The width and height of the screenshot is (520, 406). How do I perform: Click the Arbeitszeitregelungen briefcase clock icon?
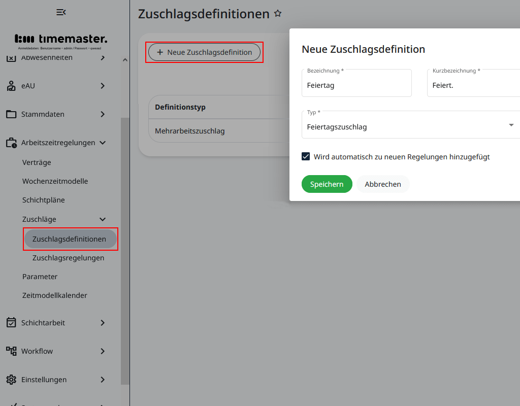click(11, 143)
